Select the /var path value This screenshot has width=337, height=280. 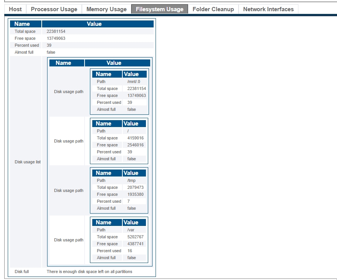(130, 230)
